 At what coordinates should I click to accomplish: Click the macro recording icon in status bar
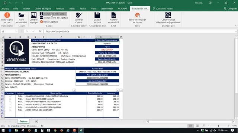tap(42, 126)
